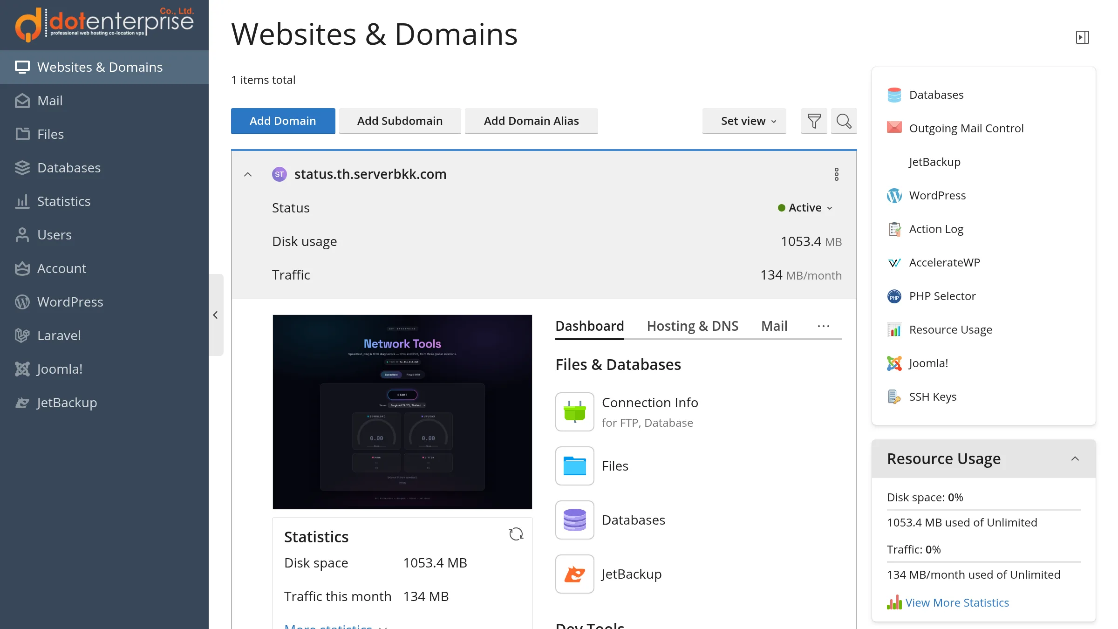
Task: Open the View More Statistics link
Action: (957, 602)
